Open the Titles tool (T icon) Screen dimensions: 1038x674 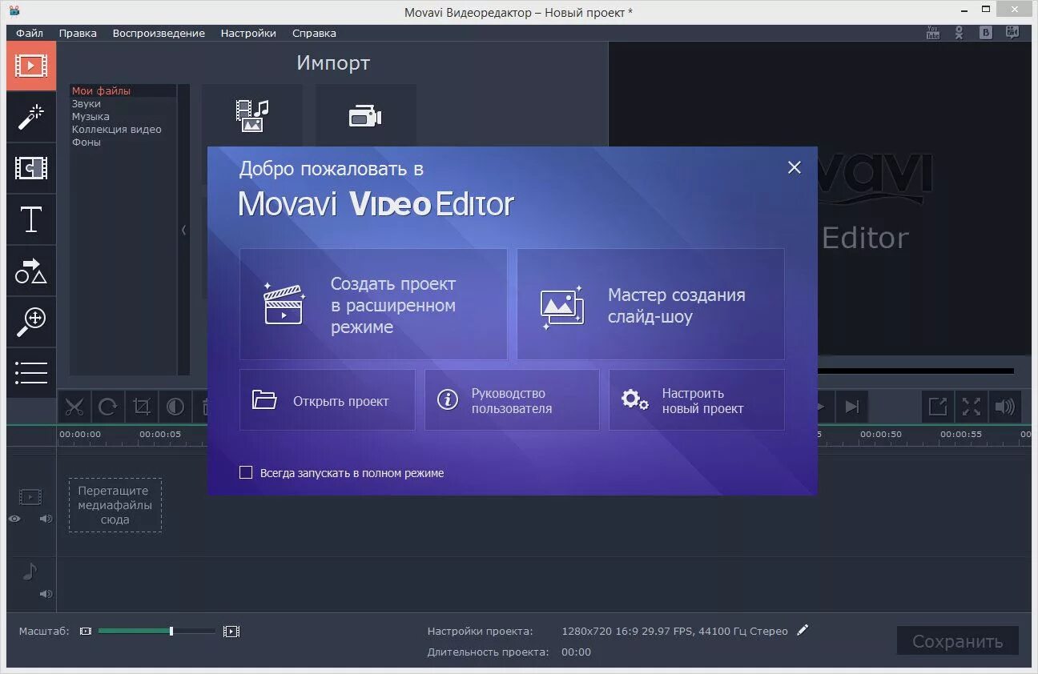tap(31, 219)
